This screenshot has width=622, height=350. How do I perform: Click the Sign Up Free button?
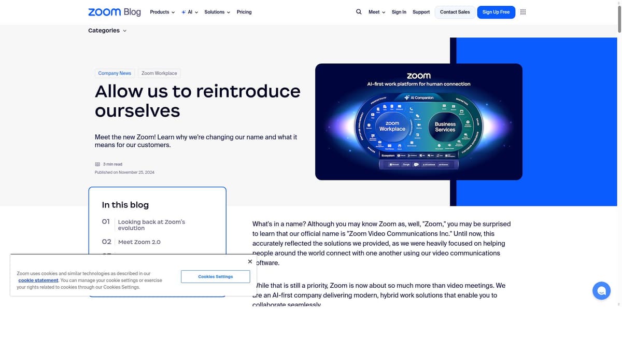click(496, 12)
